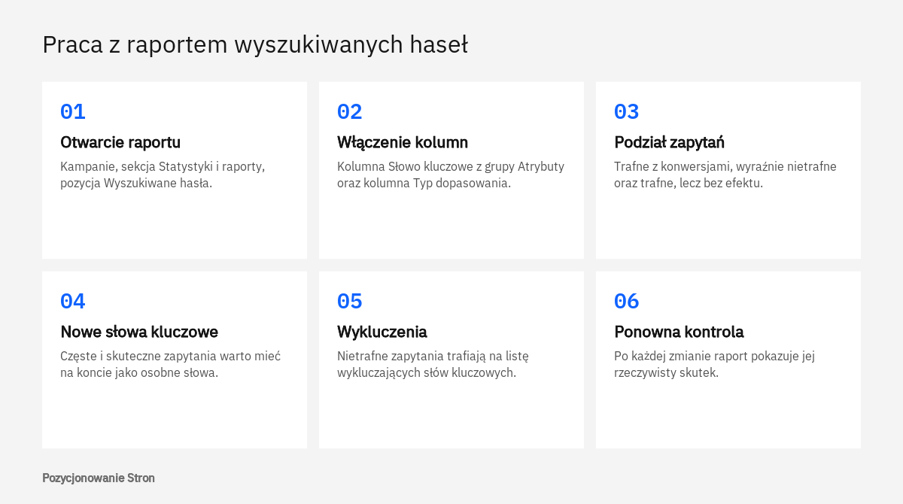Click the footer text "Pozycjonowanie Stron"
The width and height of the screenshot is (903, 504).
(99, 478)
